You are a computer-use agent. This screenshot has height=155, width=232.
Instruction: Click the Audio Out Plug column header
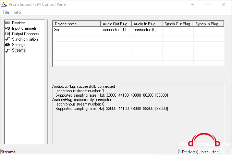pyautogui.click(x=116, y=24)
